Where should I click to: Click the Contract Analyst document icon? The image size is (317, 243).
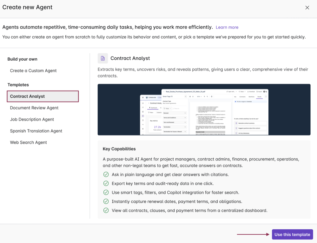(102, 58)
